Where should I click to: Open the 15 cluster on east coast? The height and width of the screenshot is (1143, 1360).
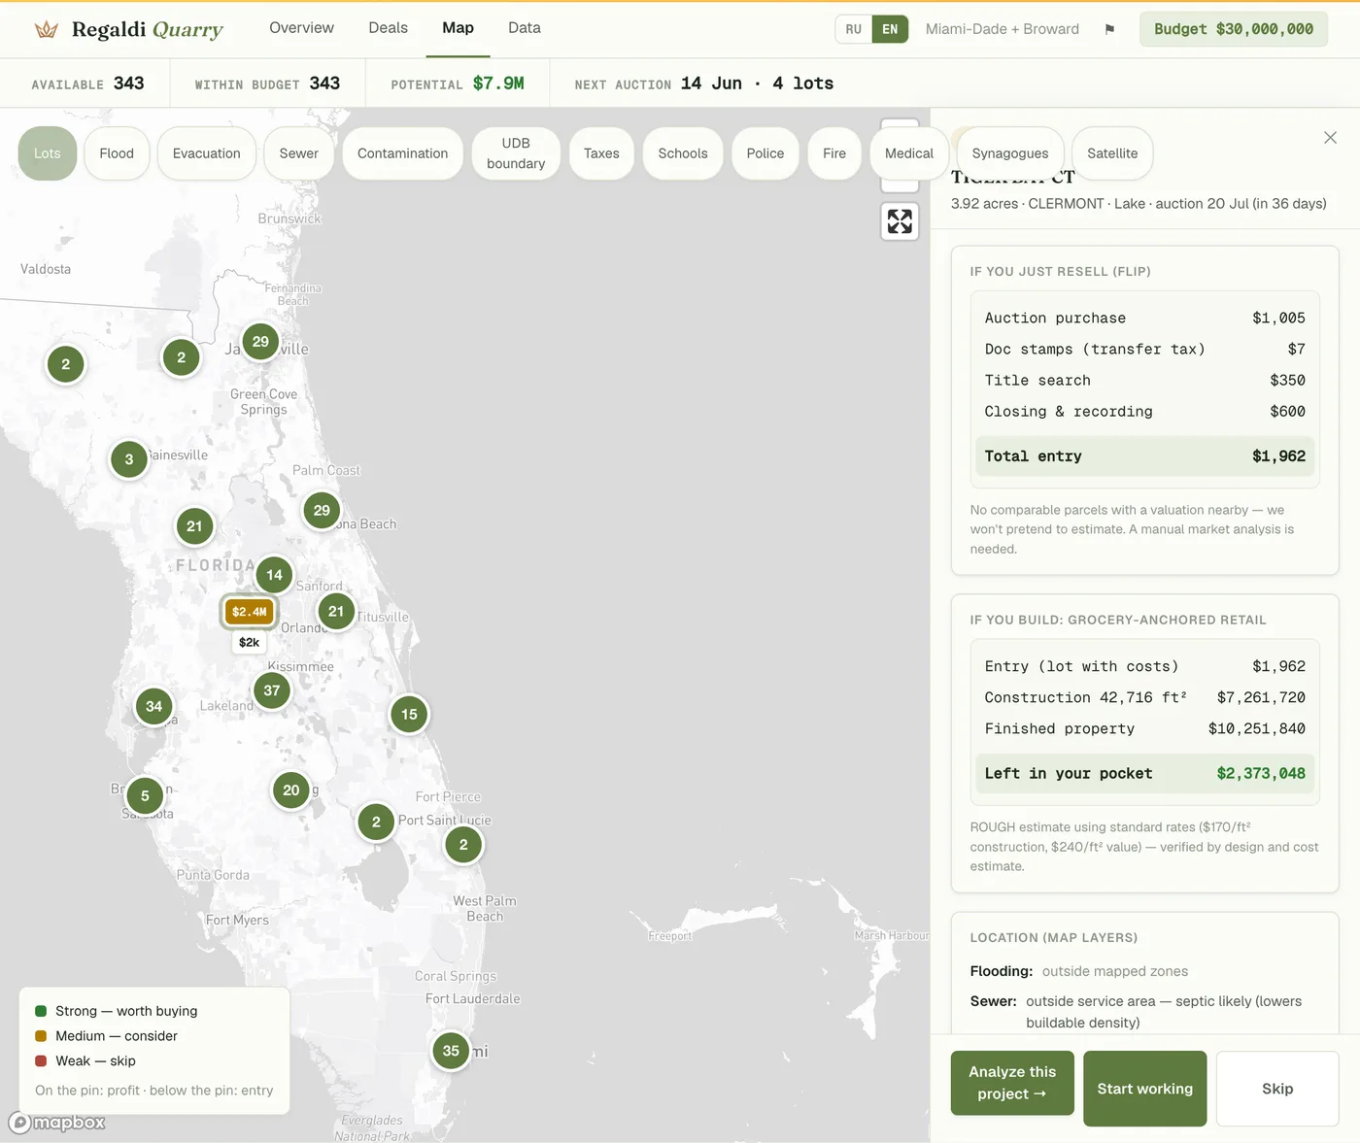pos(409,715)
